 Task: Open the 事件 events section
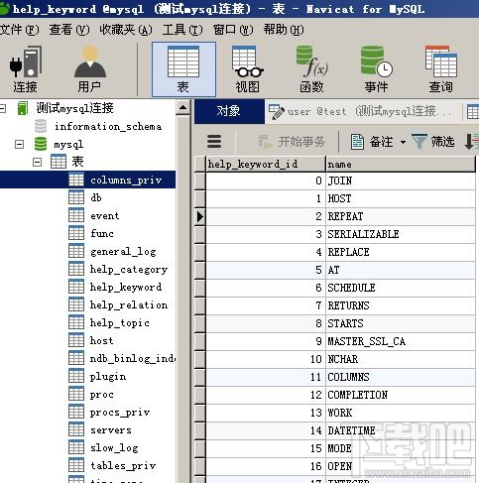(376, 69)
